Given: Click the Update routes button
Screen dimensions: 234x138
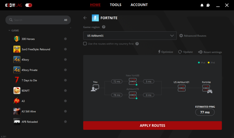Looking at the screenshot, I should 186,52.
